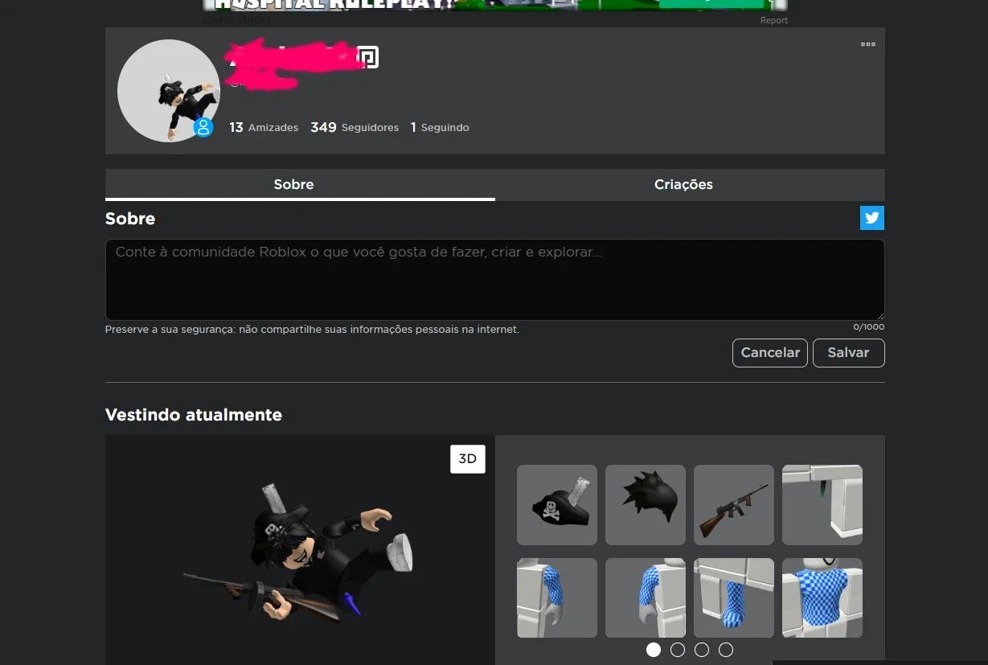This screenshot has height=665, width=988.
Task: Open the three-dot profile options menu
Action: coord(867,44)
